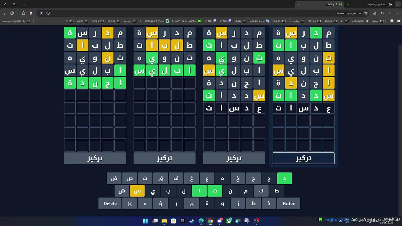Viewport: 402px width, 226px height.
Task: Tap the ظ key on the keyboard
Action: pos(253,203)
